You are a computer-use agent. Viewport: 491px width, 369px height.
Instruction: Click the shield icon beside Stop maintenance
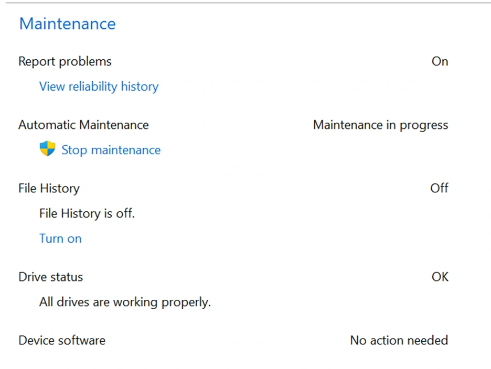coord(47,149)
